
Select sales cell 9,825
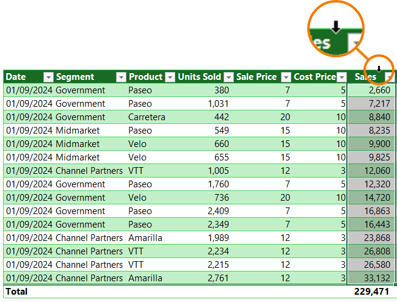pyautogui.click(x=371, y=157)
